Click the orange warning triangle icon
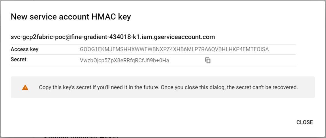Screen dimensions: 326x138 (x=25, y=87)
